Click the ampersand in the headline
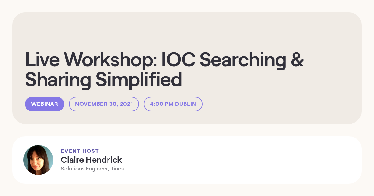The height and width of the screenshot is (196, 374). click(x=297, y=59)
